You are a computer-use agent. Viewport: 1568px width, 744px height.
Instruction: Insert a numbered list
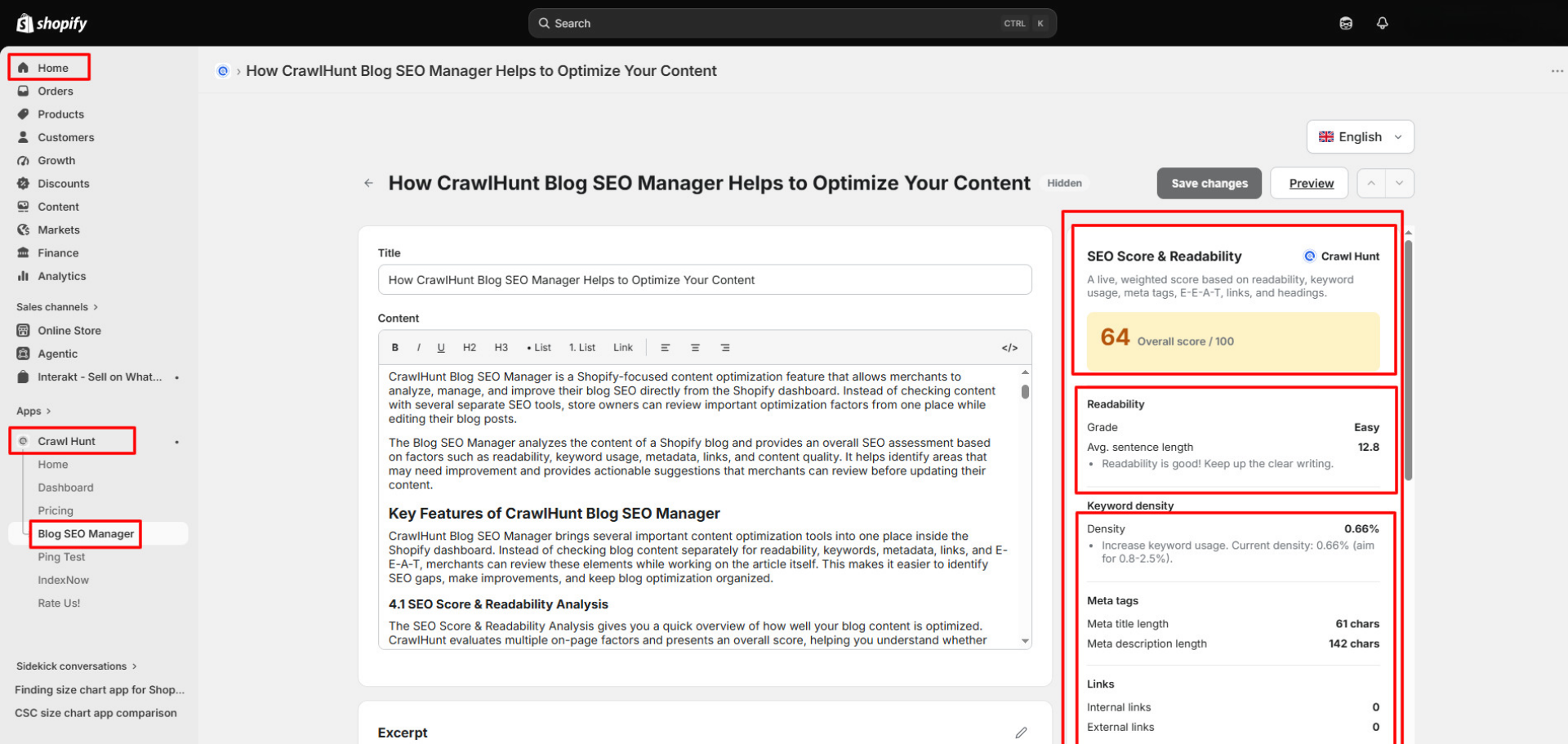[582, 348]
